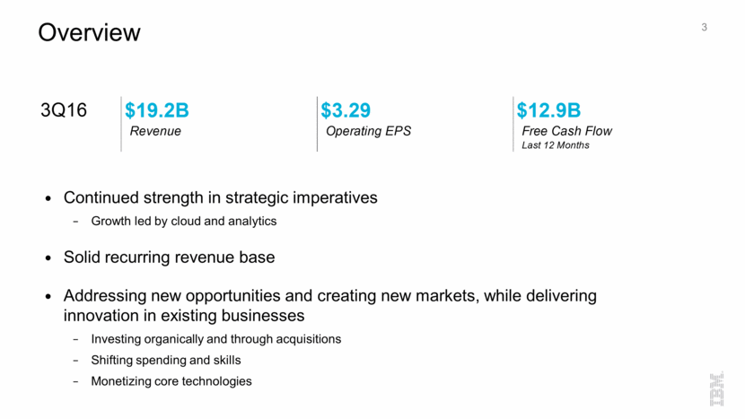This screenshot has height=419, width=745.
Task: Select the strategic imperatives bullet text
Action: (221, 197)
